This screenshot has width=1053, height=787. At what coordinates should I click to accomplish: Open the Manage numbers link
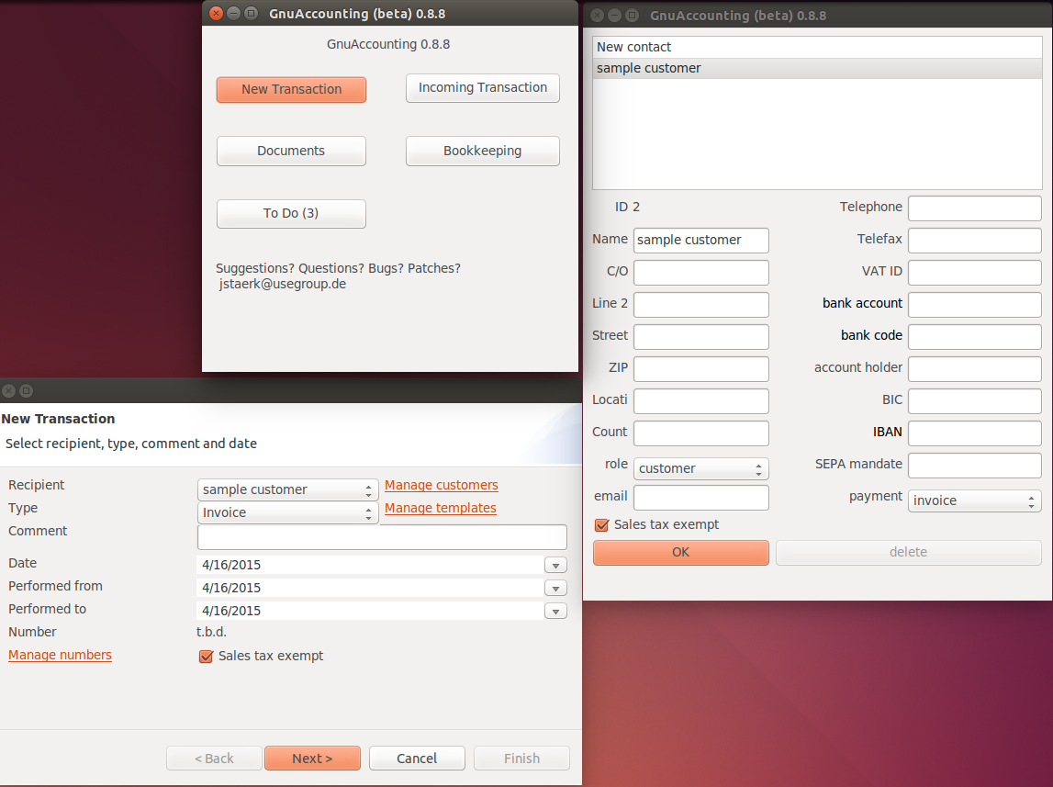coord(60,655)
